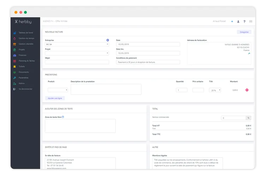
Task: Open Tickets in the sidebar
Action: point(22,67)
